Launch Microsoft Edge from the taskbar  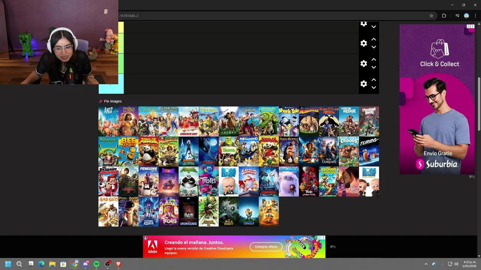[41, 264]
